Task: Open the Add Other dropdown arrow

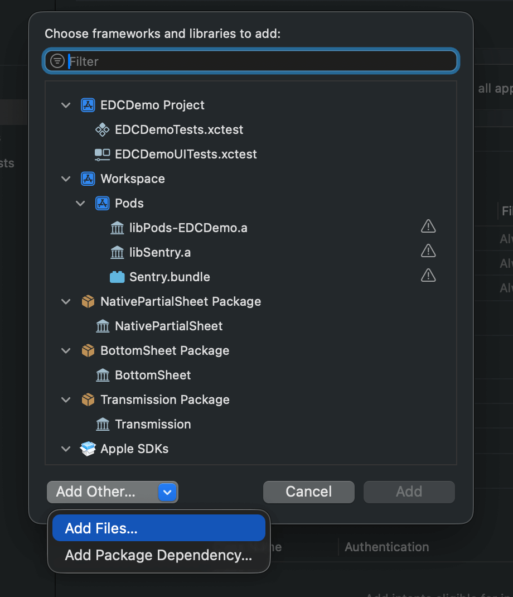Action: (x=167, y=492)
